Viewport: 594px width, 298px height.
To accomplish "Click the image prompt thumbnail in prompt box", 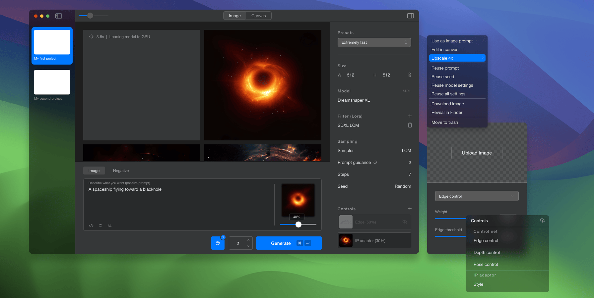I will pyautogui.click(x=298, y=200).
